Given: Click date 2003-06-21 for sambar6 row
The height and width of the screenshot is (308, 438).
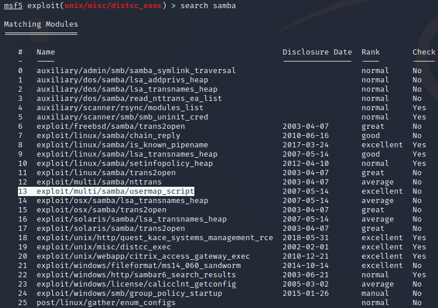Looking at the screenshot, I should 306,275.
